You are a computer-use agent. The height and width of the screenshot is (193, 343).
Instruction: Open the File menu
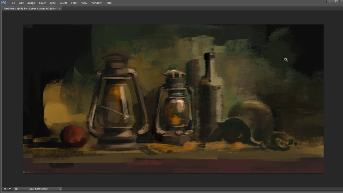[x=13, y=3]
